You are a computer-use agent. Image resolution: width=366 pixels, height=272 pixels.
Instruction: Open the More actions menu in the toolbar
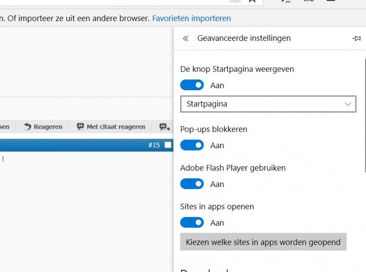(331, 1)
